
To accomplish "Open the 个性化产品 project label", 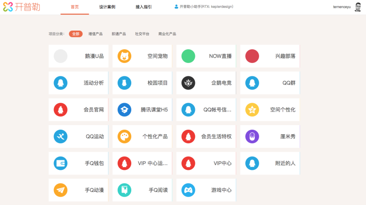I will tap(155, 137).
